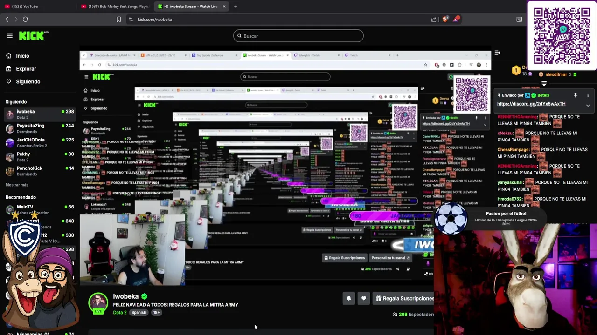The height and width of the screenshot is (335, 597).
Task: Select iwobeka in the followed channels list
Action: tap(40, 114)
